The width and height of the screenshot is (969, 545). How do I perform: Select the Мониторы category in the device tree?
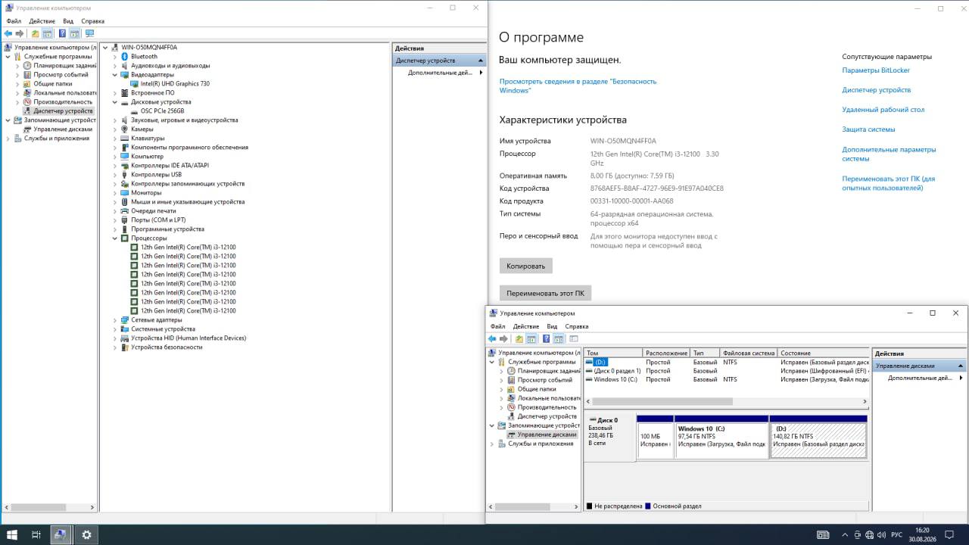(x=146, y=193)
